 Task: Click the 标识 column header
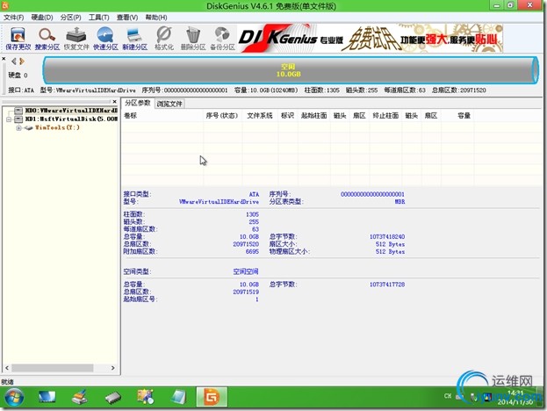287,116
